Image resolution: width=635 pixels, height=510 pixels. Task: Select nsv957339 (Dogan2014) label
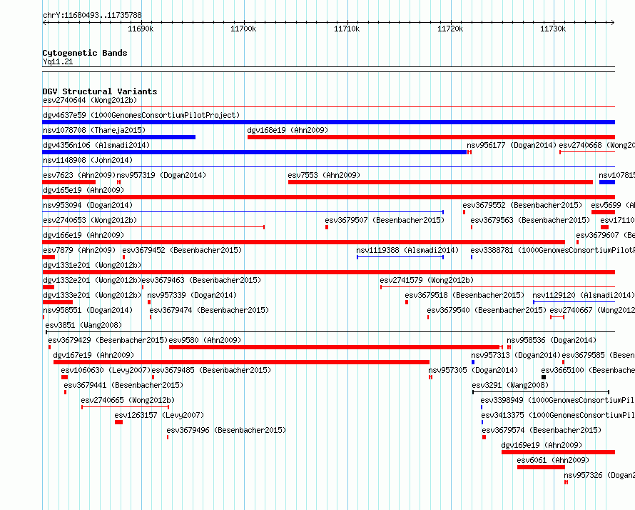click(192, 295)
